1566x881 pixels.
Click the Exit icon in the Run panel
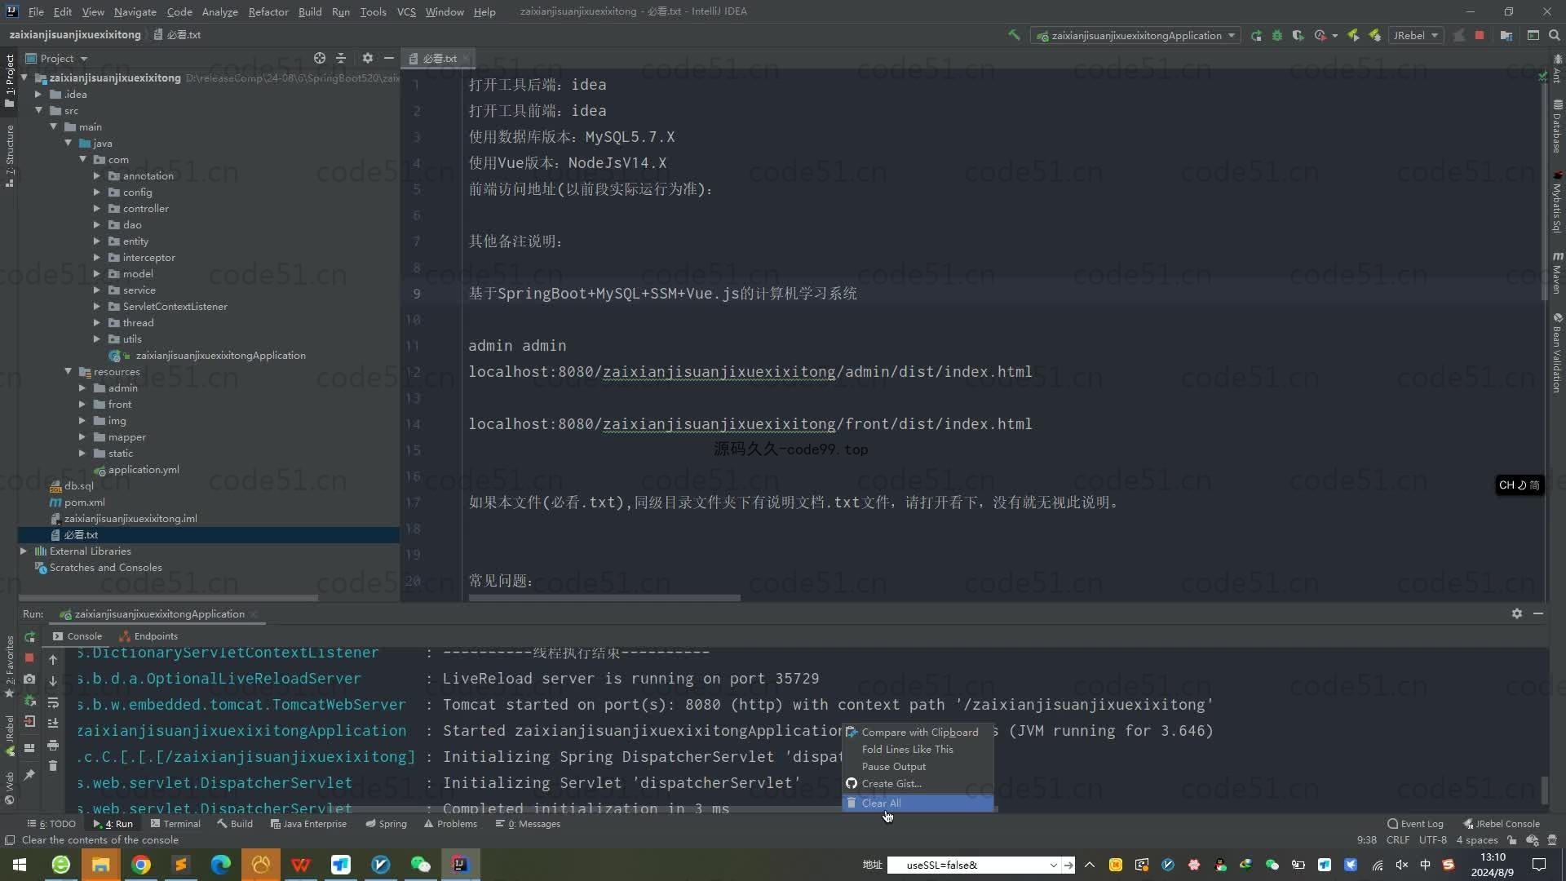tap(29, 721)
